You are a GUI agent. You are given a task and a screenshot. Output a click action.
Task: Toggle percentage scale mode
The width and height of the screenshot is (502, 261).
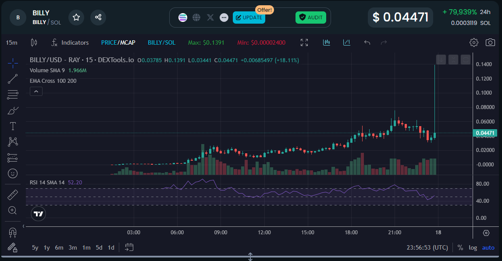click(x=460, y=247)
